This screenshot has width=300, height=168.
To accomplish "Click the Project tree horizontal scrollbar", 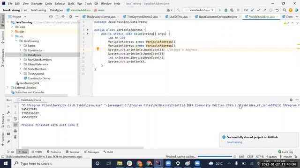I will pyautogui.click(x=37, y=95).
